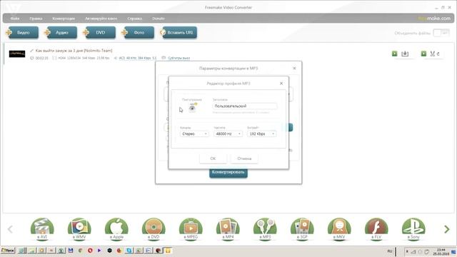Click the pencil icon to rename the video
The image size is (457, 257).
click(x=31, y=51)
